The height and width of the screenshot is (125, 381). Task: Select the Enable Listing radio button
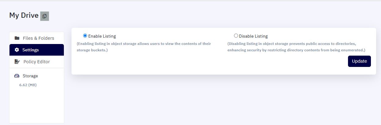(x=85, y=36)
